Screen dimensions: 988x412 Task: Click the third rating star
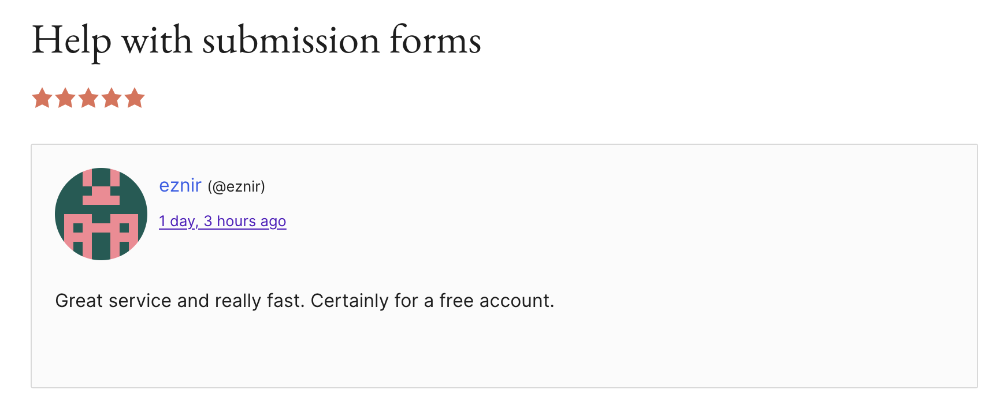tap(88, 98)
